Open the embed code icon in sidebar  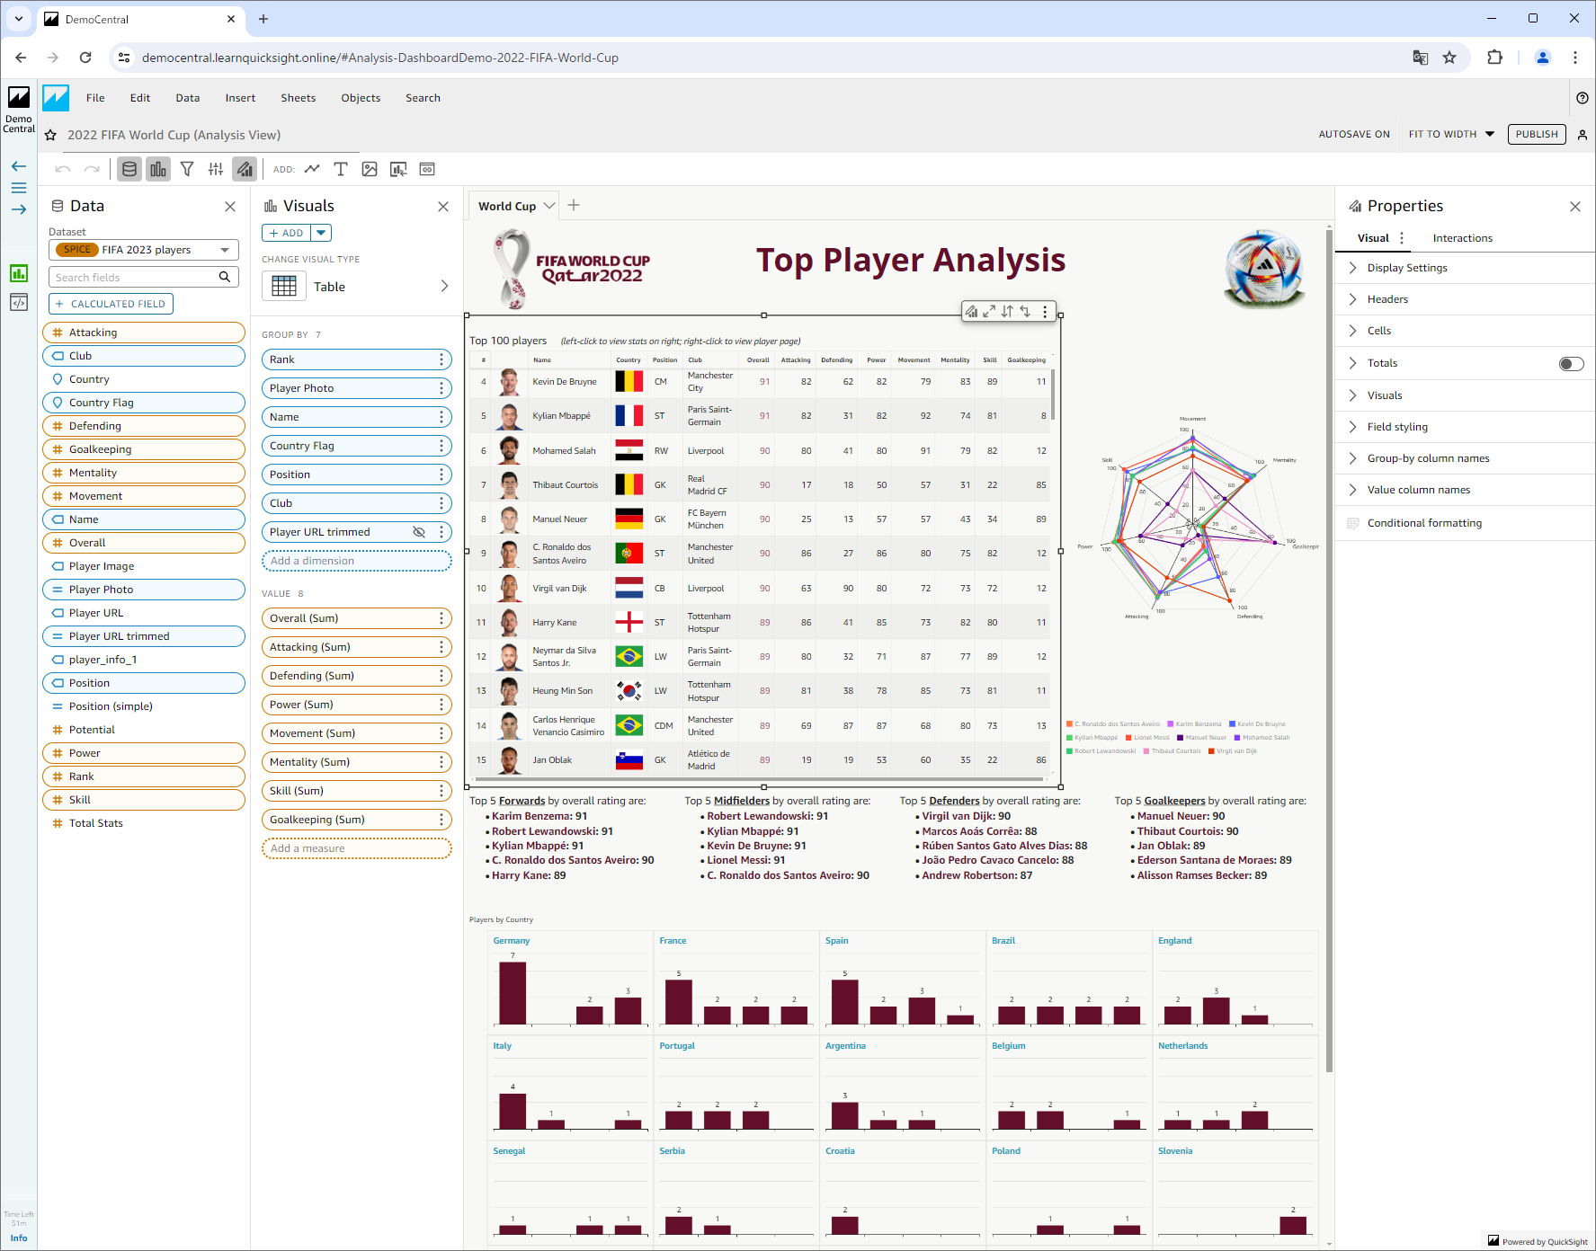pos(19,302)
